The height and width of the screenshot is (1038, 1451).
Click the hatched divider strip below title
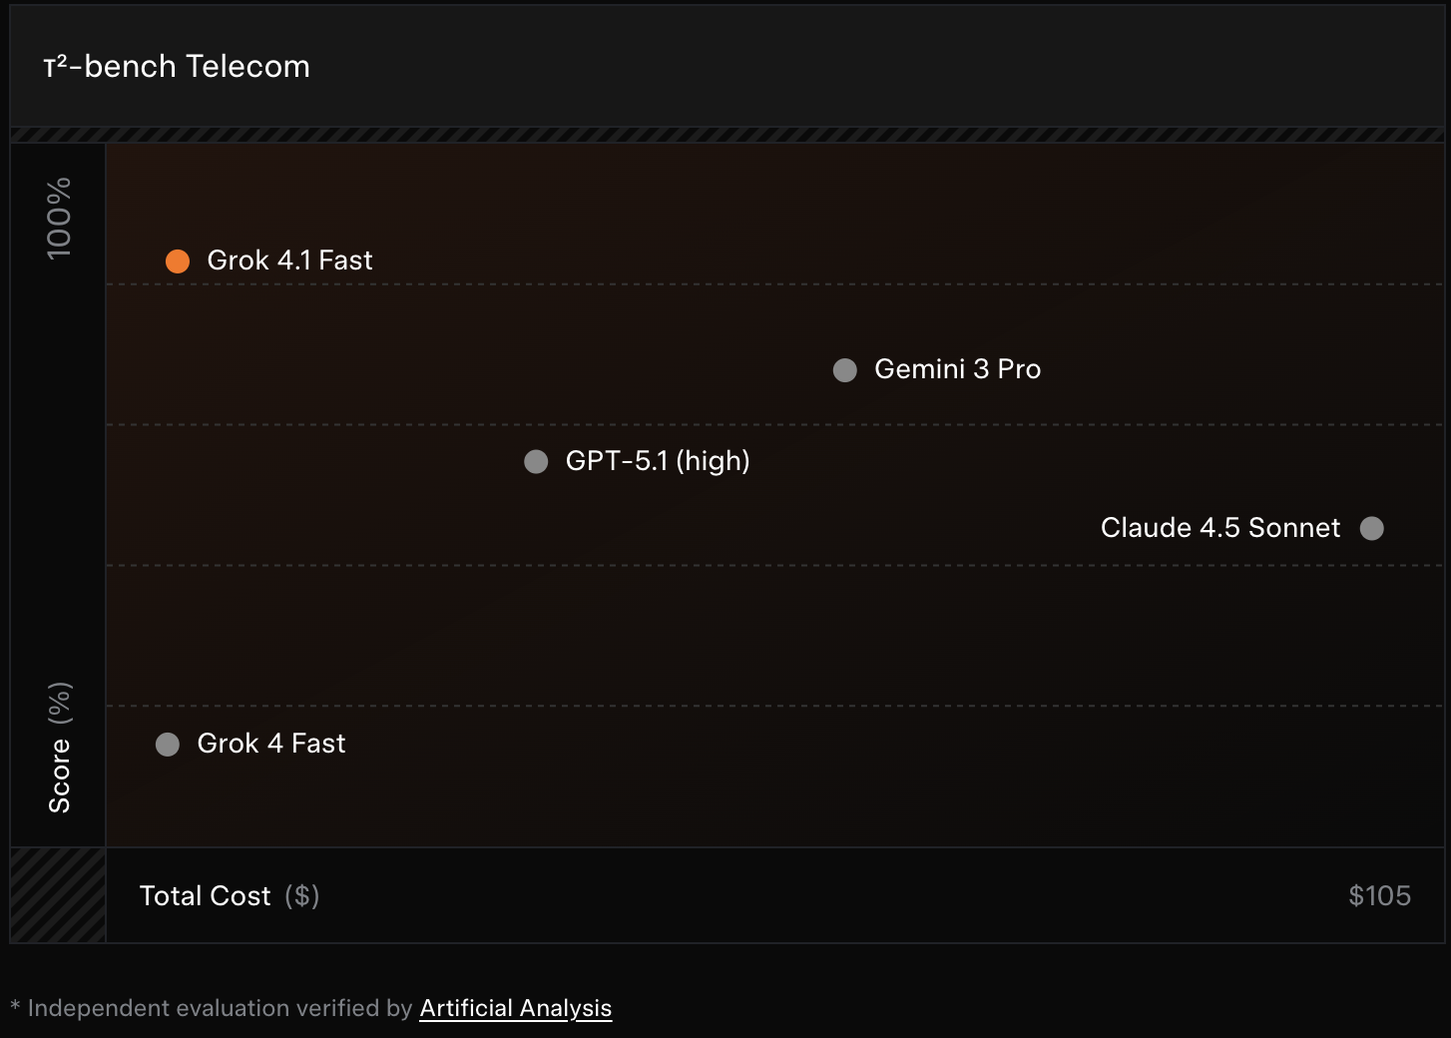(726, 135)
